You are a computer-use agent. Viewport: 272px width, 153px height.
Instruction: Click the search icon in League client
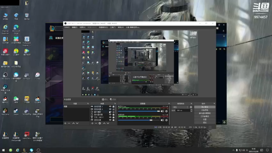click(224, 49)
